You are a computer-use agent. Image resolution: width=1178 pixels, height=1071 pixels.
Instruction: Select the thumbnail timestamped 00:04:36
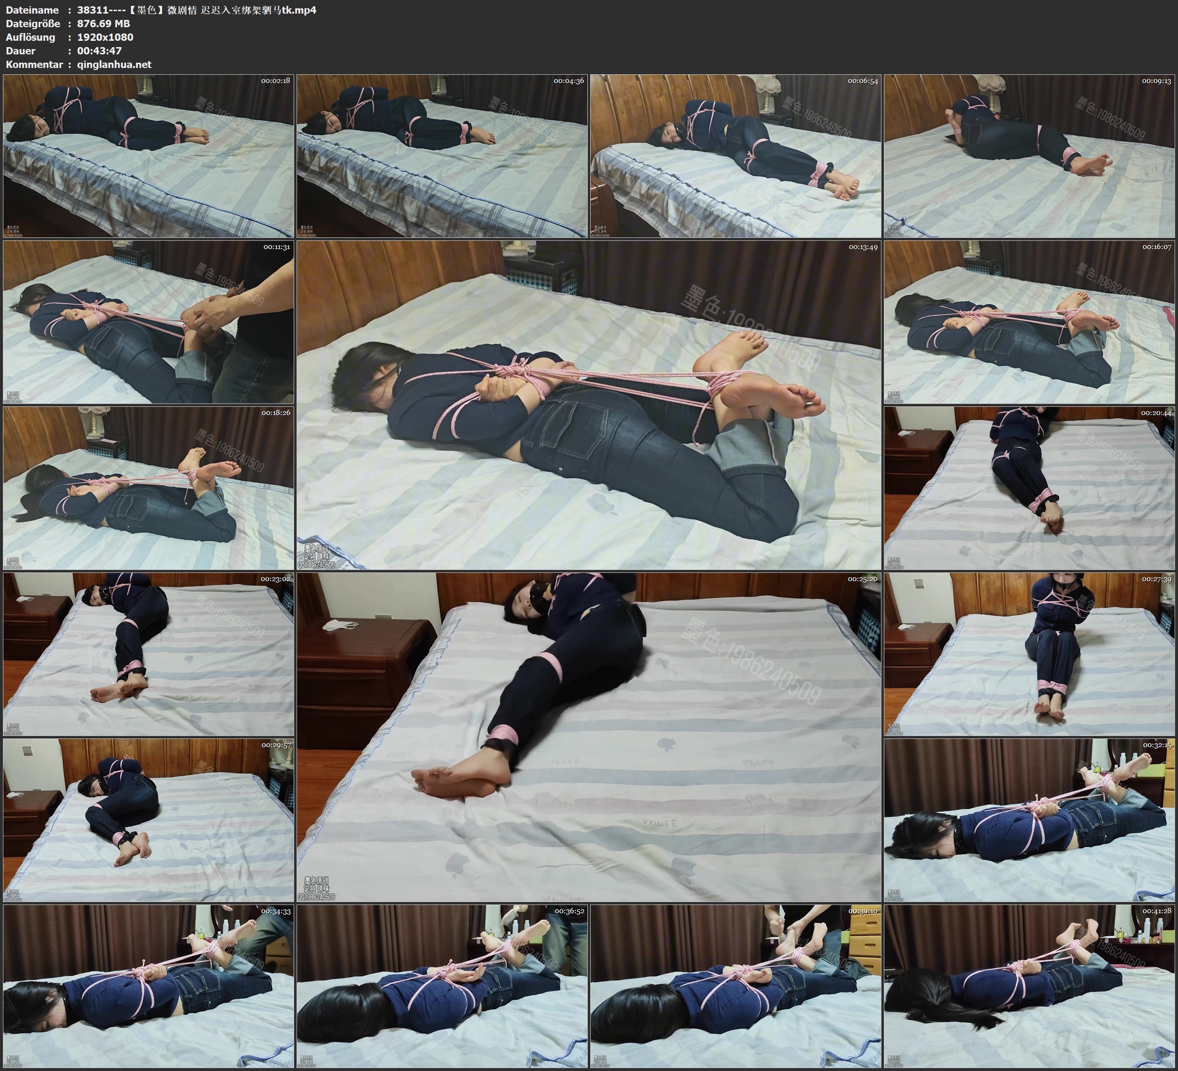pos(442,155)
